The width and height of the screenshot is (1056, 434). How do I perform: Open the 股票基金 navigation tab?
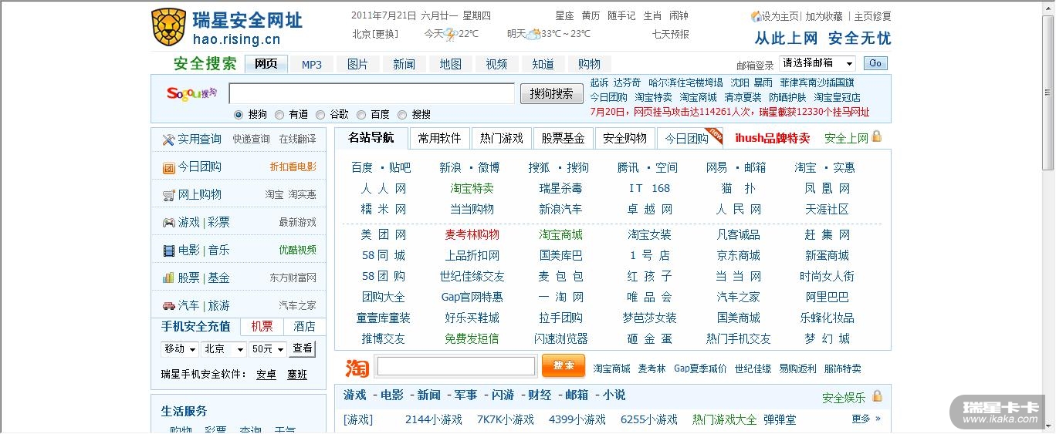[x=563, y=138]
